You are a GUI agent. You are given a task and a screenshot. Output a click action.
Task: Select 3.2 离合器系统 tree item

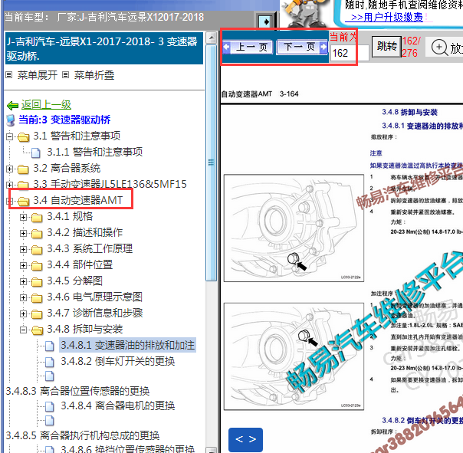pyautogui.click(x=67, y=169)
